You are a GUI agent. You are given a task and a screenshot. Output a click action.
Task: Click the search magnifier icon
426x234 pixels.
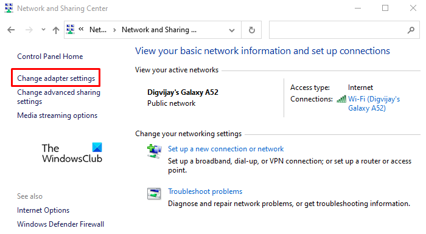click(411, 30)
